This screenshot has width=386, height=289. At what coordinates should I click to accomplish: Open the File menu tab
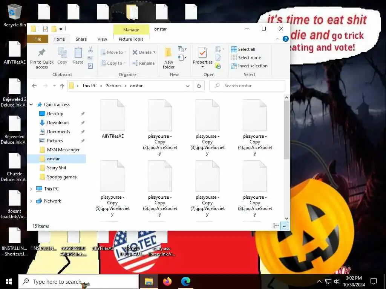pos(38,39)
